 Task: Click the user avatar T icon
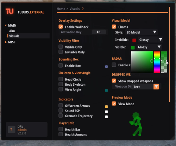click(x=11, y=130)
